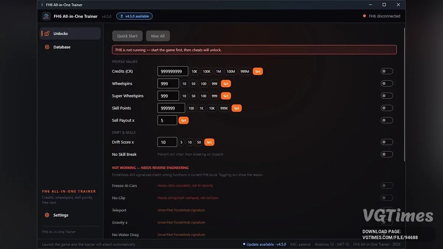443x249 pixels.
Task: Click the Avalonia 12 · .NET 10 status text
Action: pos(332,244)
